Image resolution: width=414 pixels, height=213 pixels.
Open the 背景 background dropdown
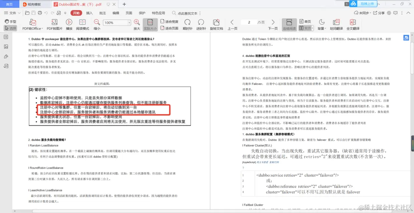click(322, 25)
